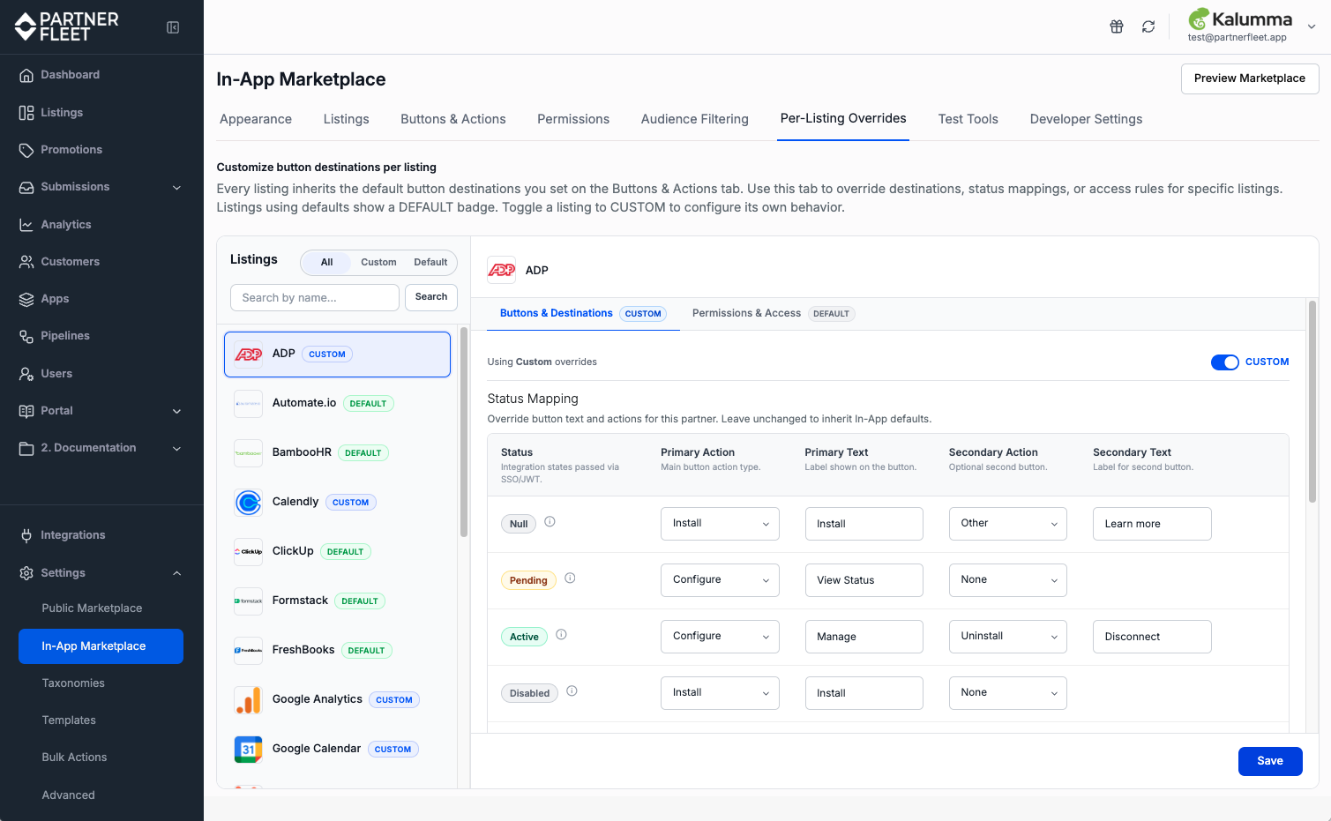Edit the Learn more secondary text field
This screenshot has height=821, width=1331.
(1152, 524)
